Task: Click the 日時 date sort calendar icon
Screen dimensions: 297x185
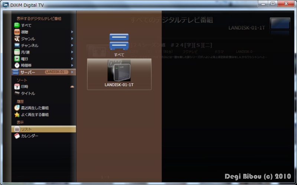Action: click(17, 87)
